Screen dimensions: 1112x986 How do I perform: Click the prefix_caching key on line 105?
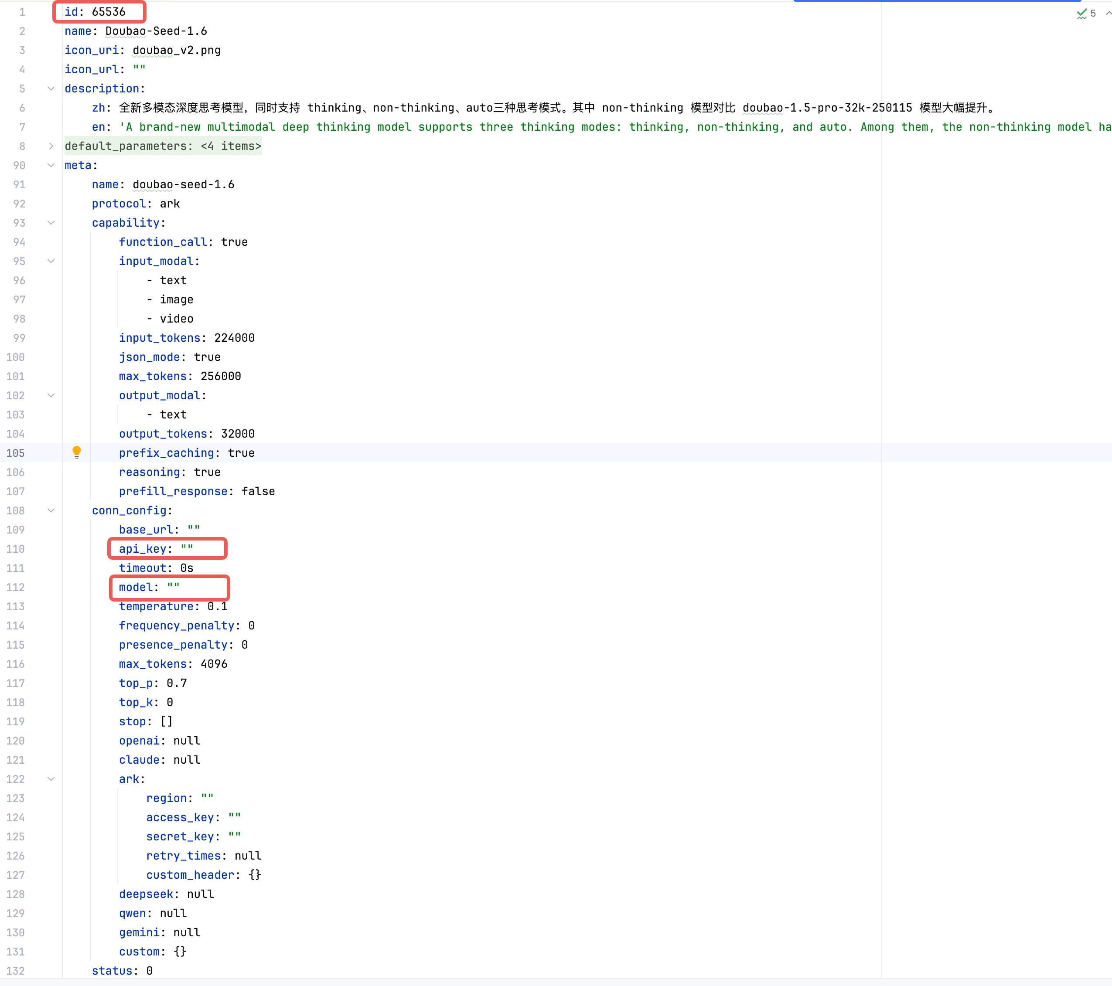point(167,453)
